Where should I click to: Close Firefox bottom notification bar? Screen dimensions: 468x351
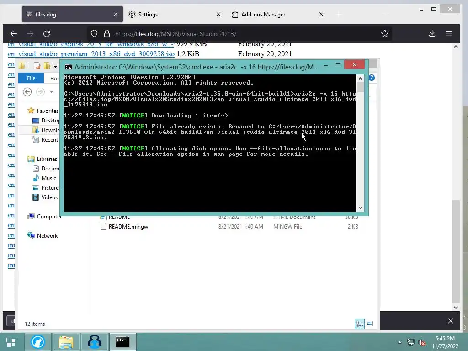pyautogui.click(x=450, y=321)
